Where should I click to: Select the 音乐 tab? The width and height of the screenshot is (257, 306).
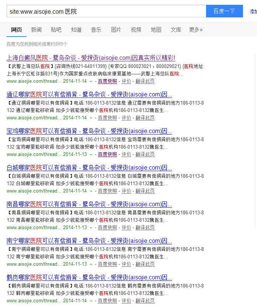click(x=96, y=30)
